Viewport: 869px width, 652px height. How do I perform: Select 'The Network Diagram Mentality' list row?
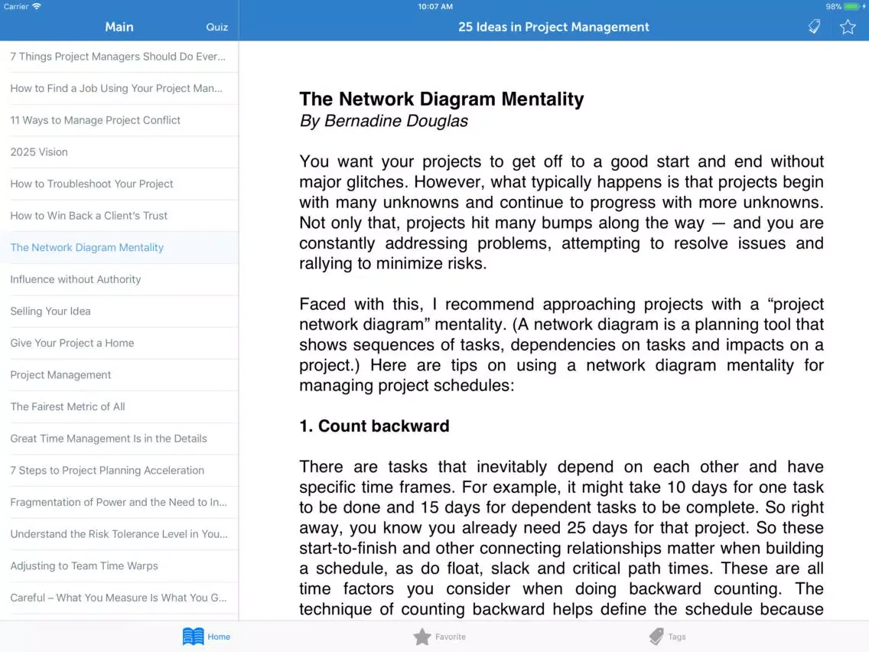pyautogui.click(x=119, y=248)
